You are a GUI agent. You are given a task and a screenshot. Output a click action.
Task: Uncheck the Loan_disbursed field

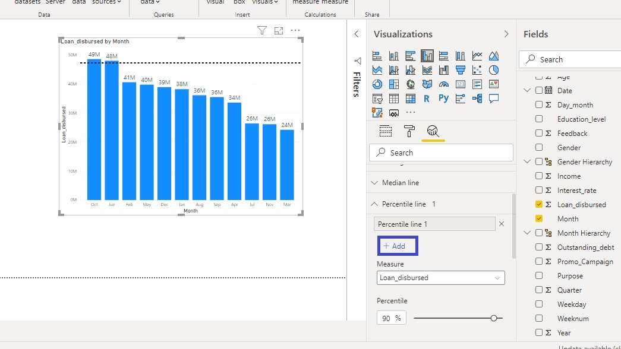539,204
